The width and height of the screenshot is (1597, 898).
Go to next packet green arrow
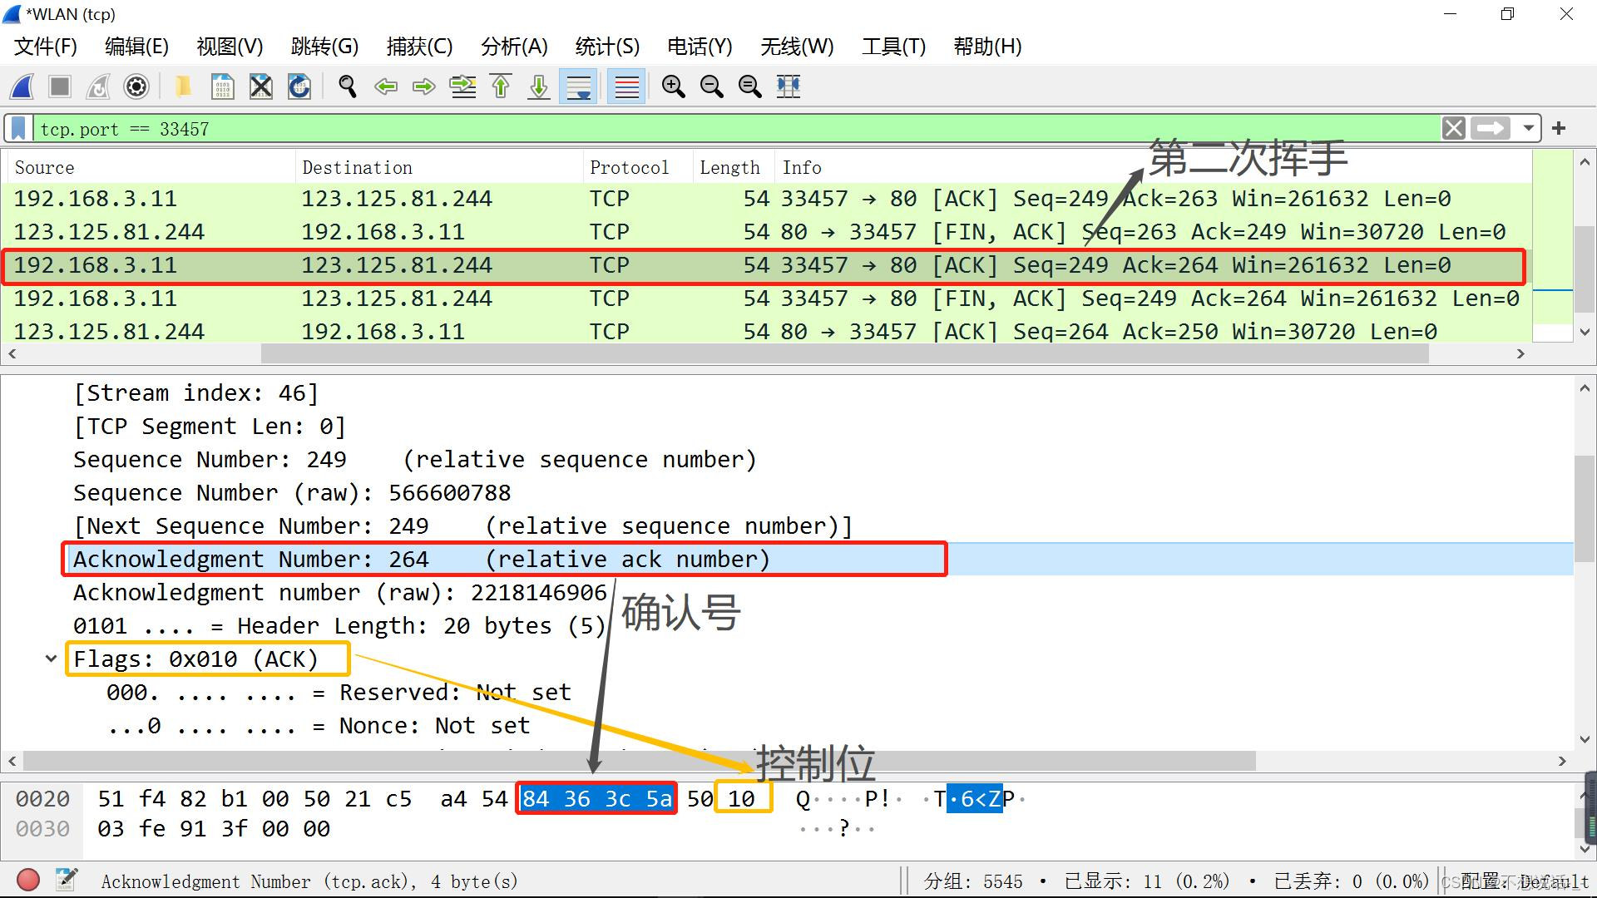click(424, 86)
